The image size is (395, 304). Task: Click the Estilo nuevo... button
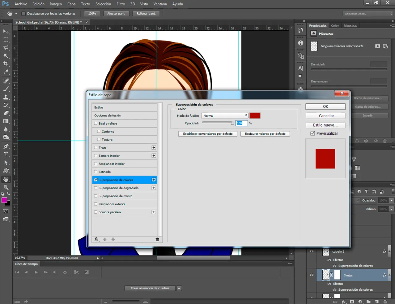click(325, 125)
